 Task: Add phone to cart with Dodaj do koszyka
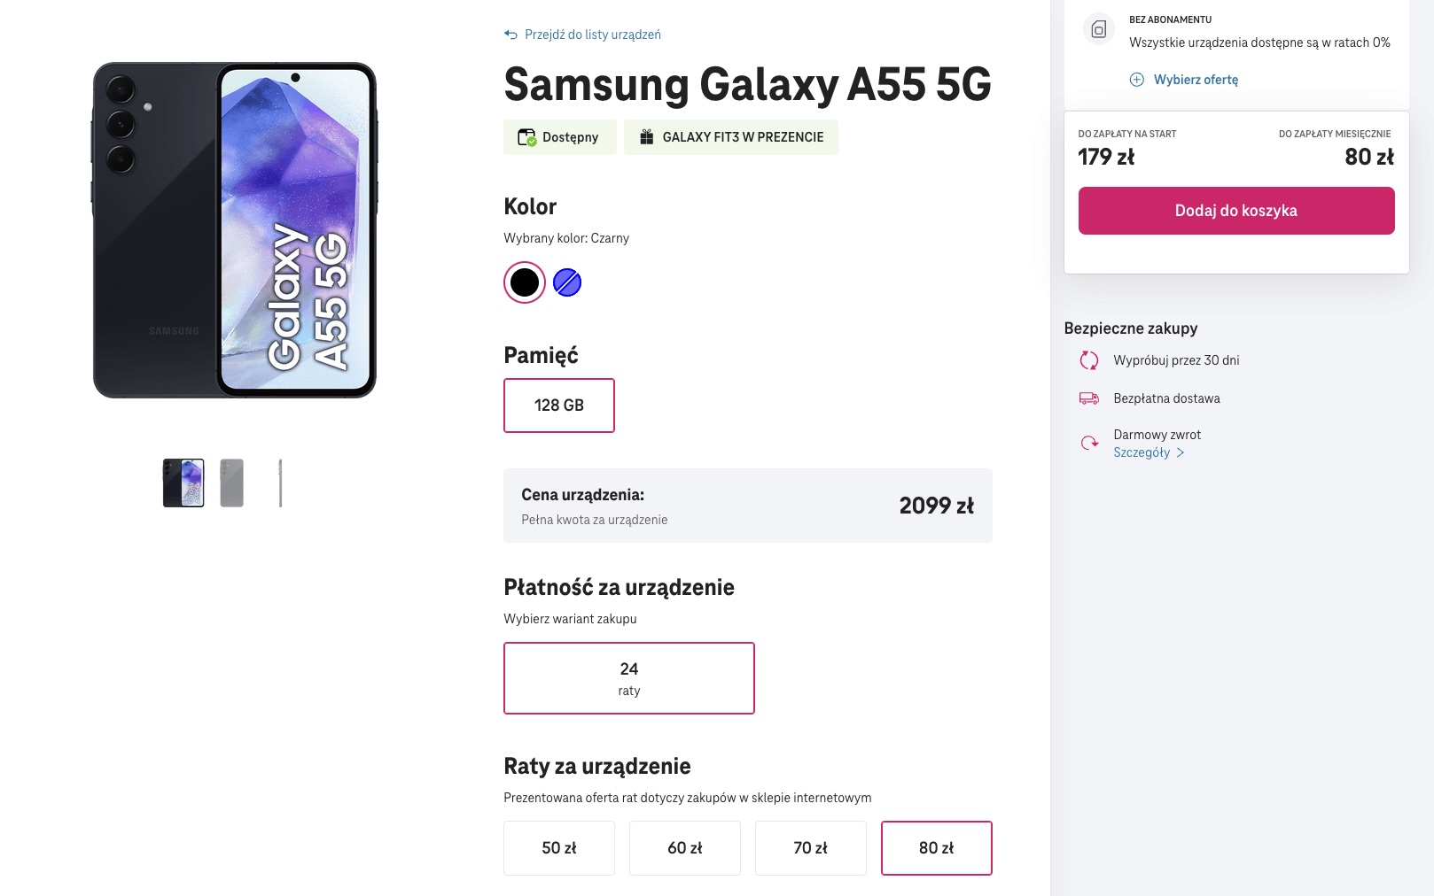(1236, 211)
